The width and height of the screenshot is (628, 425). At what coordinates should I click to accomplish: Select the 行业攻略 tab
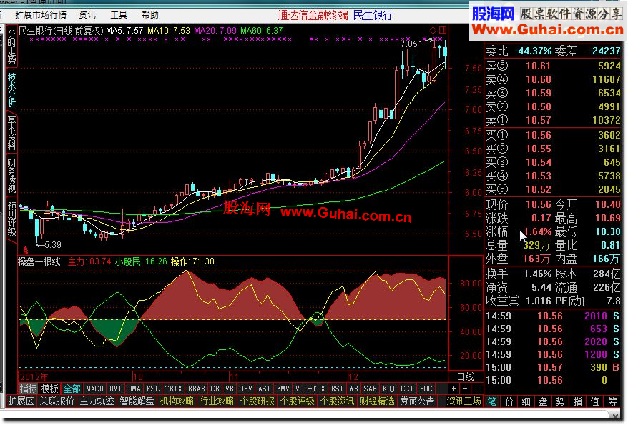click(217, 401)
